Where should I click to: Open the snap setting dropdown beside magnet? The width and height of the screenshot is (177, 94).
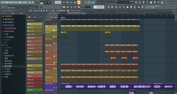[x=87, y=7]
